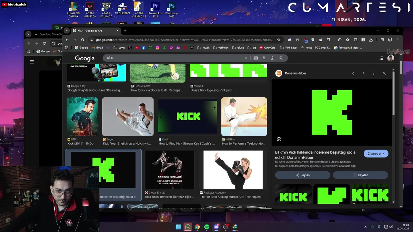Image resolution: width=413 pixels, height=232 pixels.
Task: View site information icon in address bar
Action: click(92, 40)
